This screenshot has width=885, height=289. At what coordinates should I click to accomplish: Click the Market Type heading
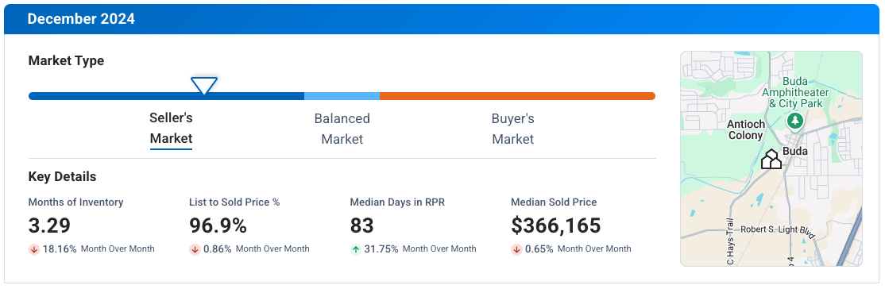(x=66, y=61)
